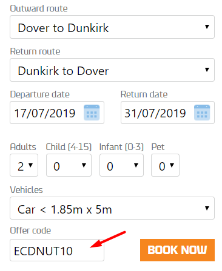Click the Offer code input field

point(57,250)
